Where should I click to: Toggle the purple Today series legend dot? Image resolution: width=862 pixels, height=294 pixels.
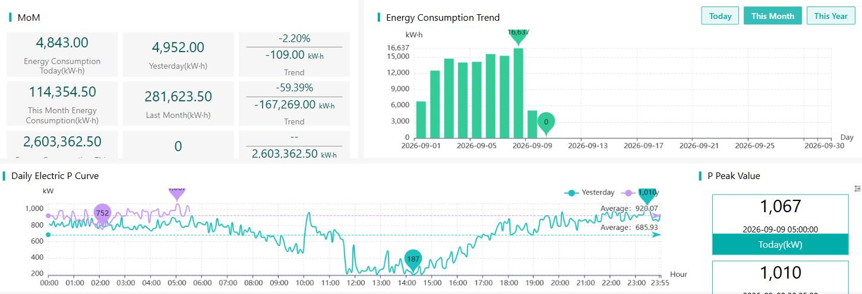pos(629,193)
